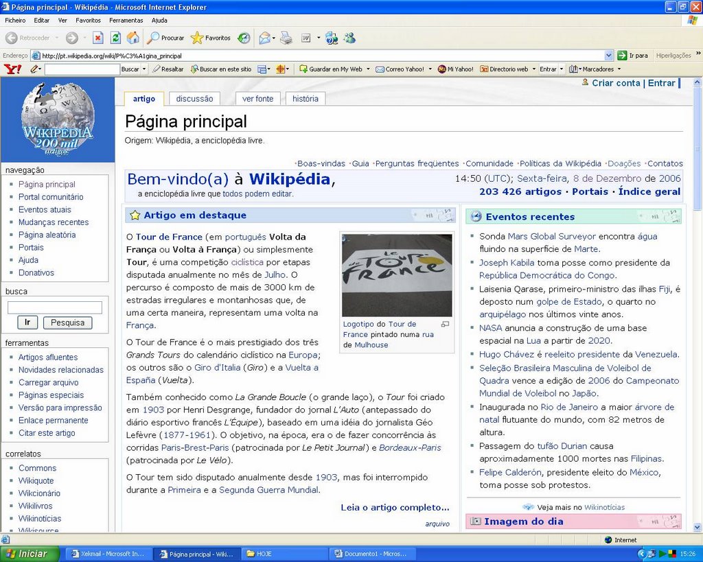
Task: Open the Wikiquote sidebar link
Action: point(36,480)
